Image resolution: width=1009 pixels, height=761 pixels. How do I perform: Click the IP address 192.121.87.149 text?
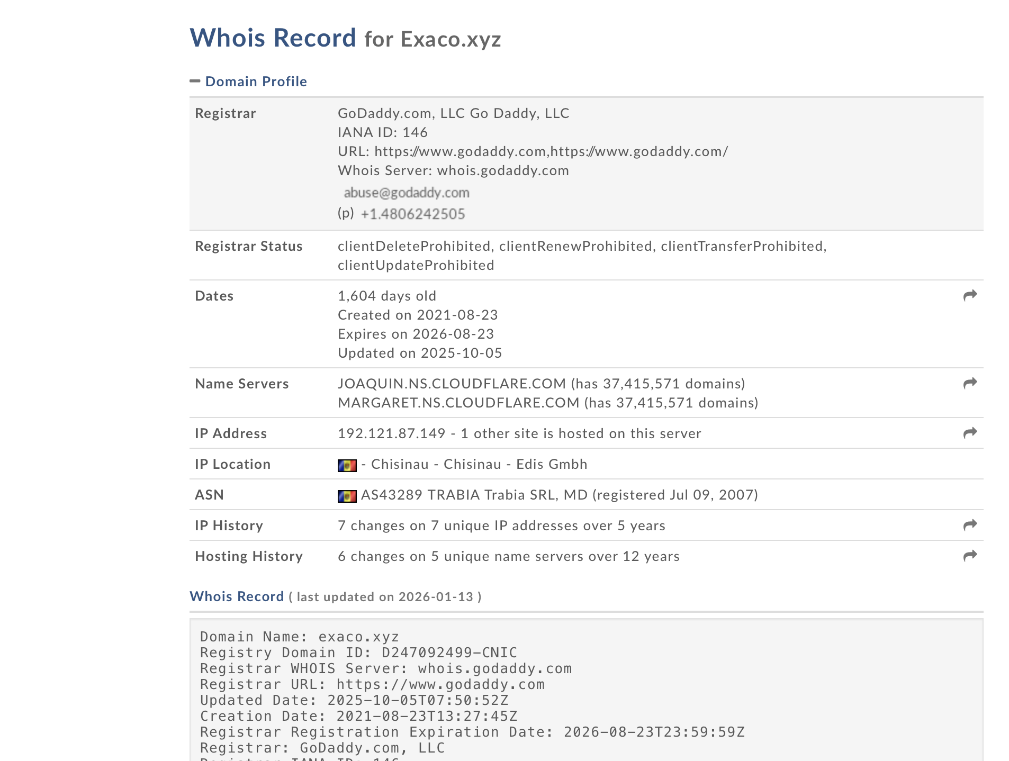click(x=391, y=433)
